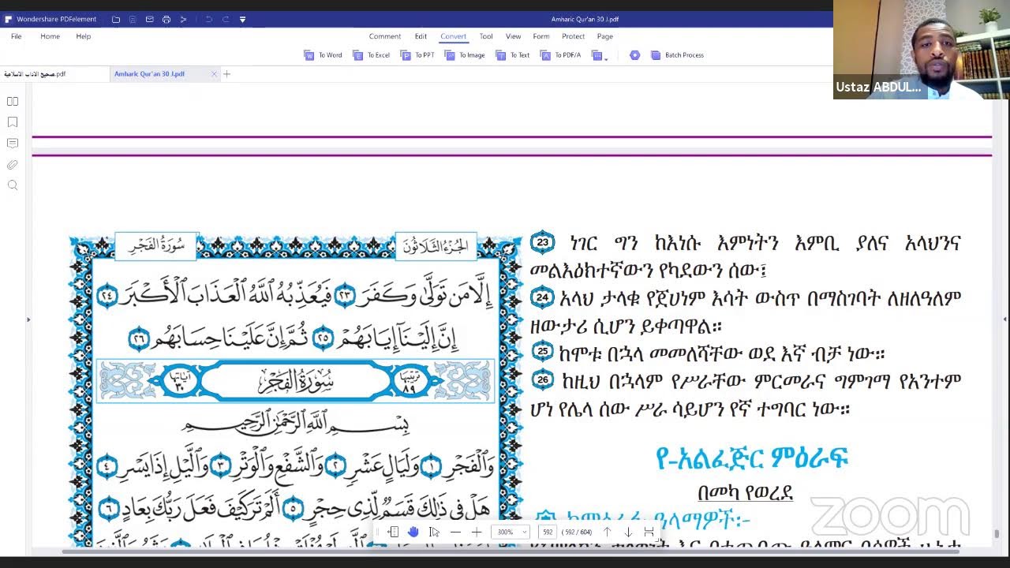The width and height of the screenshot is (1010, 568).
Task: Choose the text Select cursor tool
Action: coord(434,532)
